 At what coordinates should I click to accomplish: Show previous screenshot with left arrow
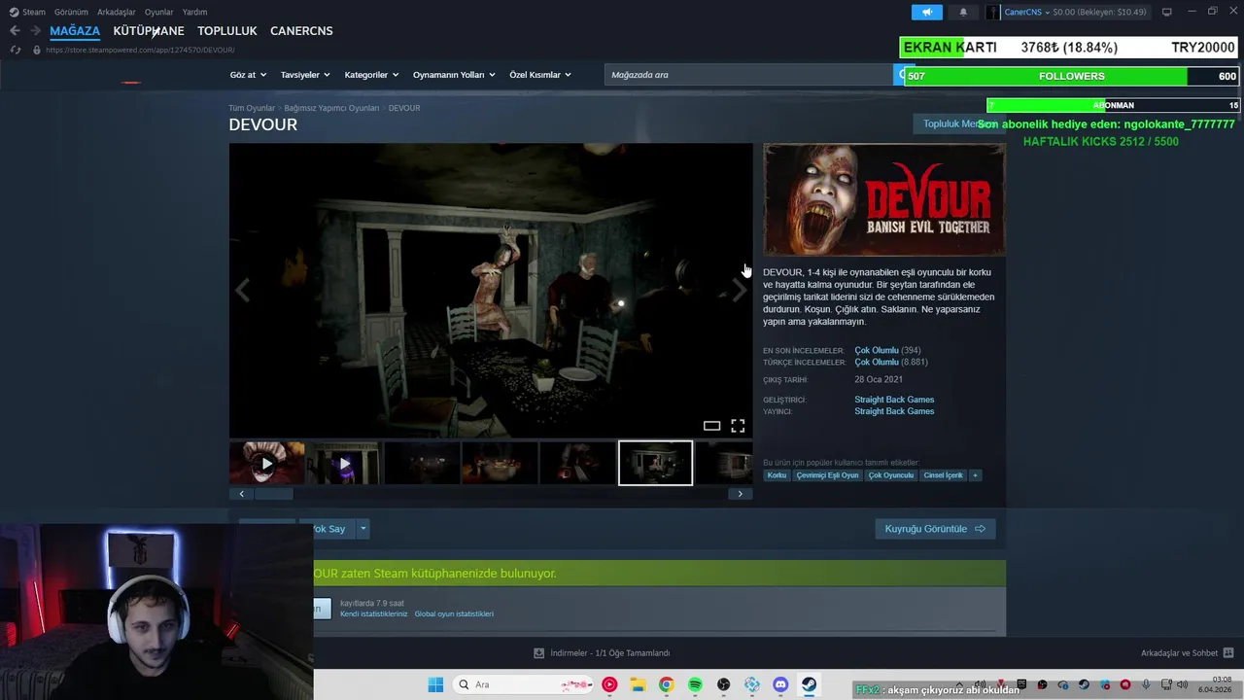click(x=242, y=289)
